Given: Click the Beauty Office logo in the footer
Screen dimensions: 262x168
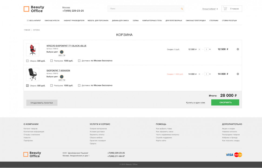Looking at the screenshot, I should (x=32, y=154).
